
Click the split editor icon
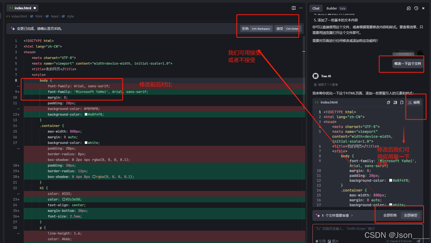pyautogui.click(x=294, y=8)
